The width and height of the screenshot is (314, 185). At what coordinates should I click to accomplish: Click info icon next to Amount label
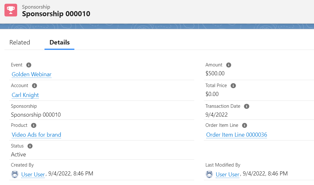(229, 65)
